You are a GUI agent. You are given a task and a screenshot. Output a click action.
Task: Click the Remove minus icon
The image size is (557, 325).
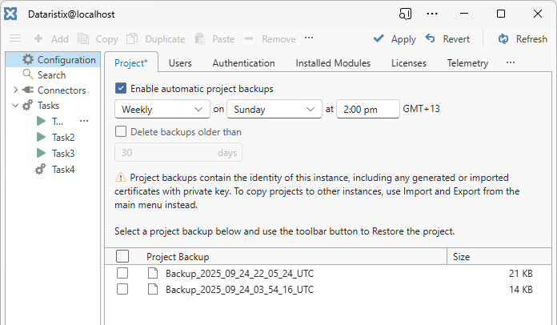(x=249, y=38)
